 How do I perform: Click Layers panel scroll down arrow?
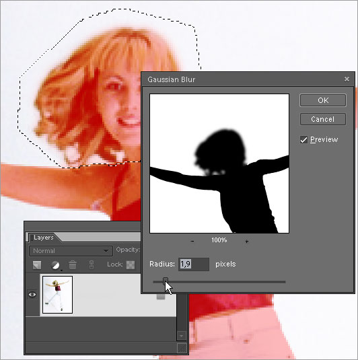182,336
